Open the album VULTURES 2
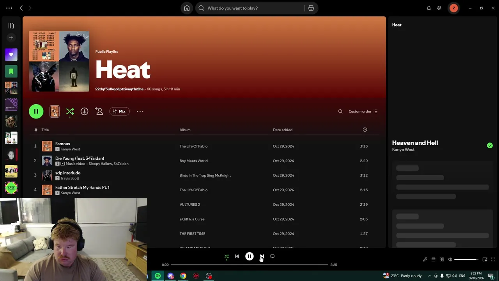 pos(189,205)
